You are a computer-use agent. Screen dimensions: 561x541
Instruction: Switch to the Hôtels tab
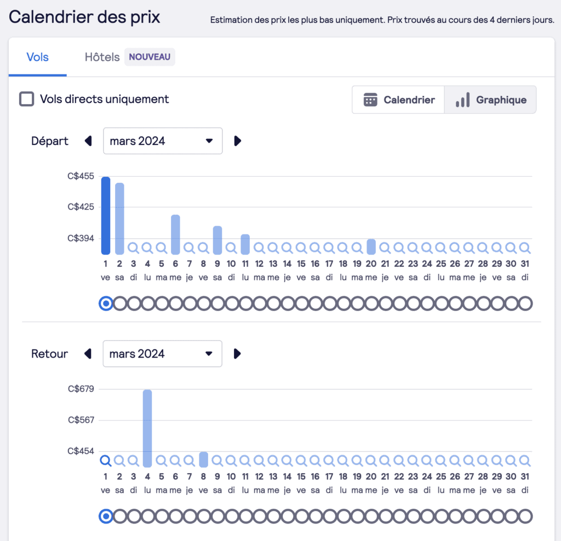click(102, 56)
